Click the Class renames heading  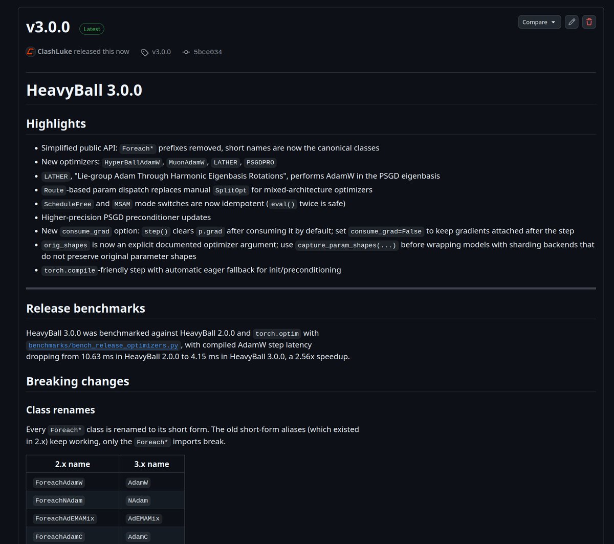tap(60, 410)
